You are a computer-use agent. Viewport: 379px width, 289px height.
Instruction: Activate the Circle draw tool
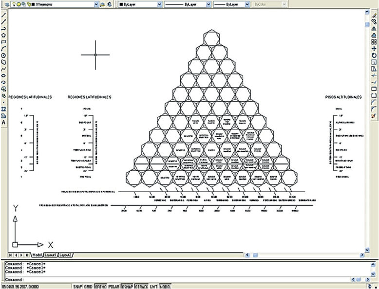tap(3, 55)
